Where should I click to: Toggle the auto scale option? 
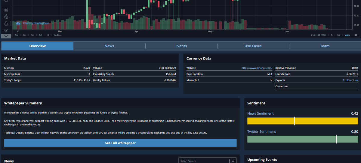pos(347,35)
